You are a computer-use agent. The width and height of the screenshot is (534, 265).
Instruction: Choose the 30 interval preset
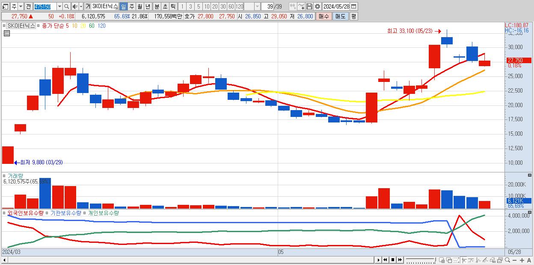tap(223, 6)
